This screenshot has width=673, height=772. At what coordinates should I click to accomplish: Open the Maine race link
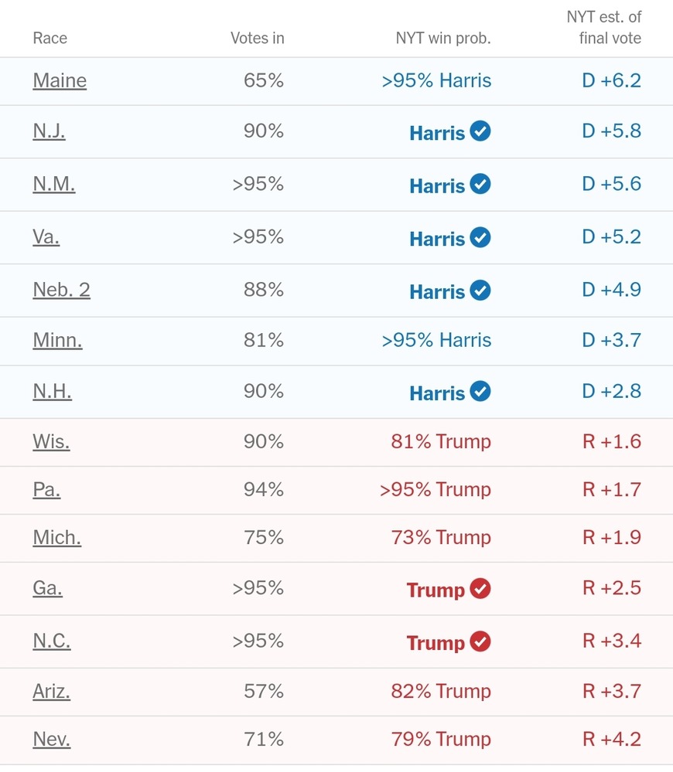click(60, 80)
